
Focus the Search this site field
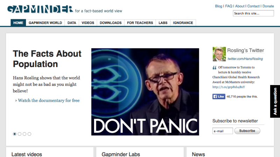coord(253,13)
